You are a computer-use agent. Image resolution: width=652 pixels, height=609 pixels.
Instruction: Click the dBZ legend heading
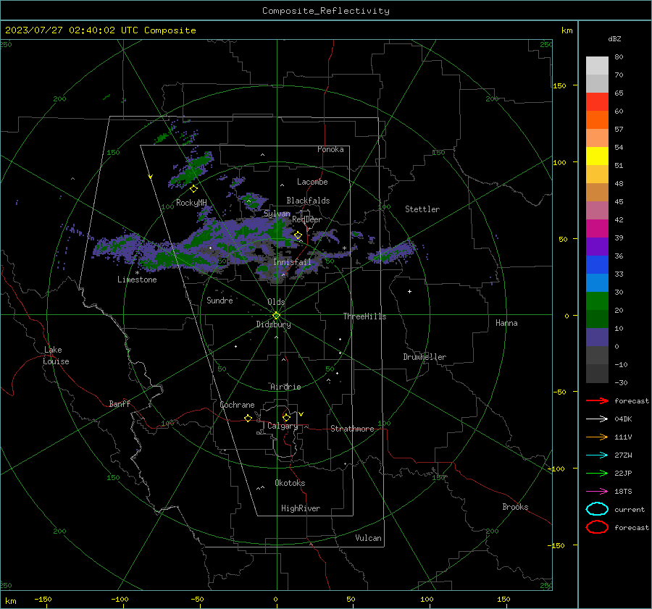pyautogui.click(x=614, y=38)
